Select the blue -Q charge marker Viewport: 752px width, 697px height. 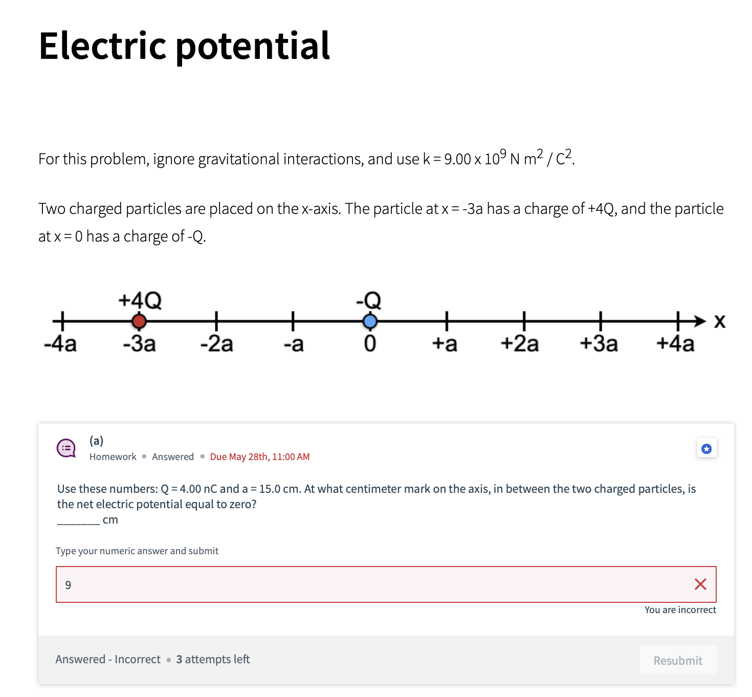(370, 321)
